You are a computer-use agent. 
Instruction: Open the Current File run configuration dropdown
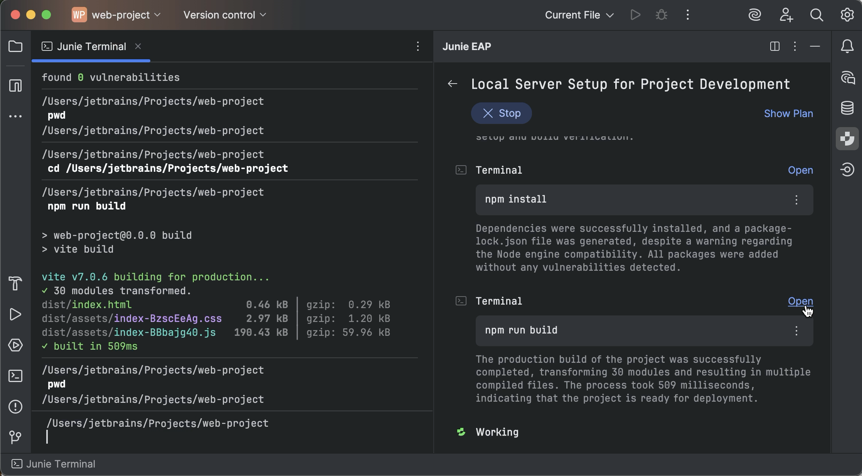578,15
